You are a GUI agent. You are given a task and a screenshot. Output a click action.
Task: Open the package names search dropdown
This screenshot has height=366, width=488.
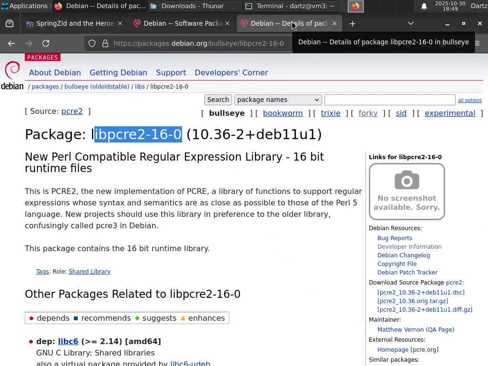(x=278, y=100)
